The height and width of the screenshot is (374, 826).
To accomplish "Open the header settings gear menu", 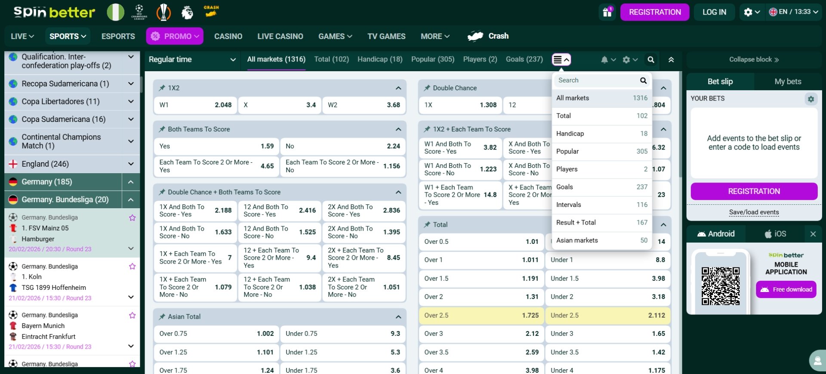I will 752,12.
